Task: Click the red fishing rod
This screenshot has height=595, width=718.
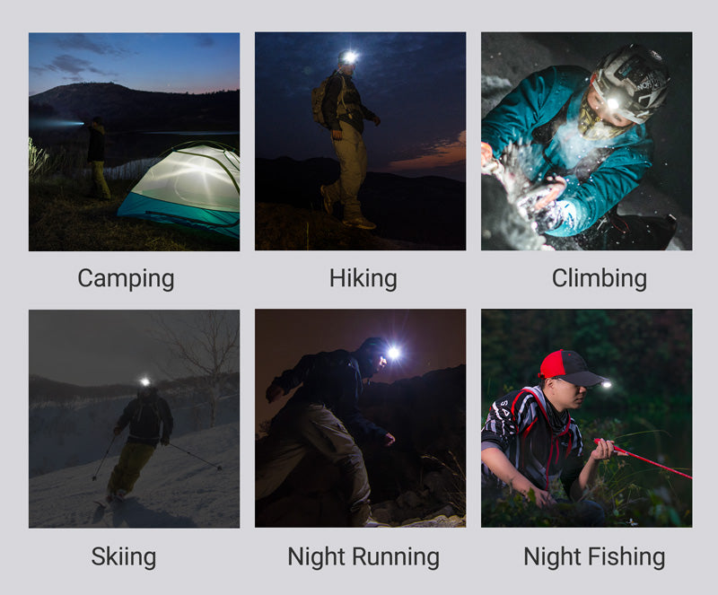Action: click(x=644, y=459)
